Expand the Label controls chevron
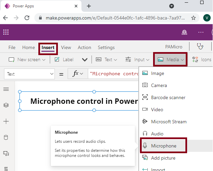 pos(85,60)
